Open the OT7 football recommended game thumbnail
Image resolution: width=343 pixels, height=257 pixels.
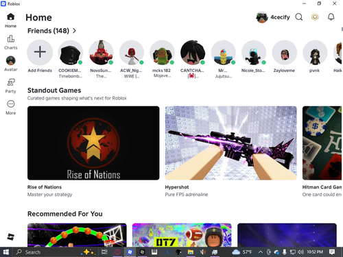[182, 235]
